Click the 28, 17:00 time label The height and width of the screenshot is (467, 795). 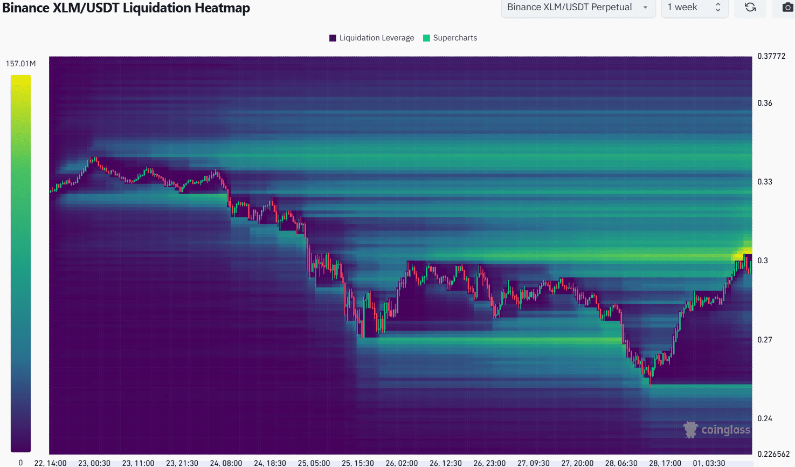pyautogui.click(x=665, y=463)
